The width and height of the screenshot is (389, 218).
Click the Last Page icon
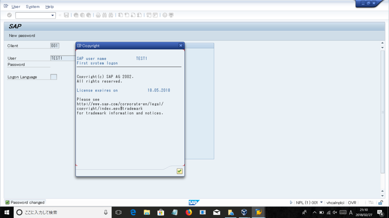point(139,15)
